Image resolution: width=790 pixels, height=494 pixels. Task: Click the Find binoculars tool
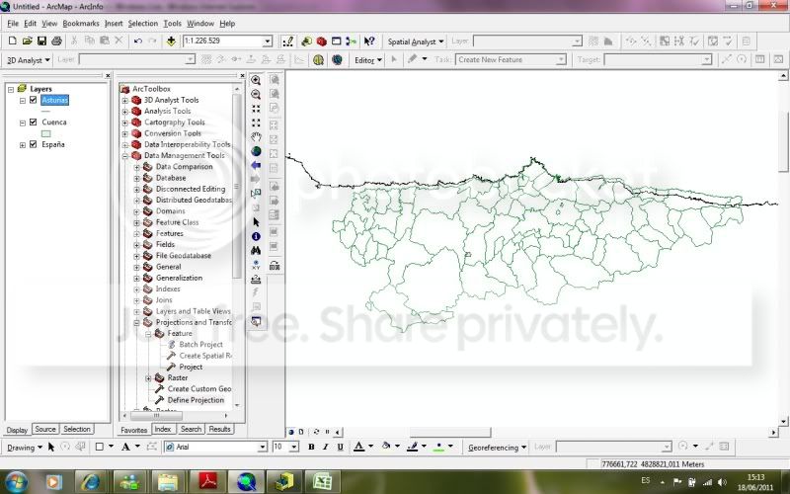point(256,251)
